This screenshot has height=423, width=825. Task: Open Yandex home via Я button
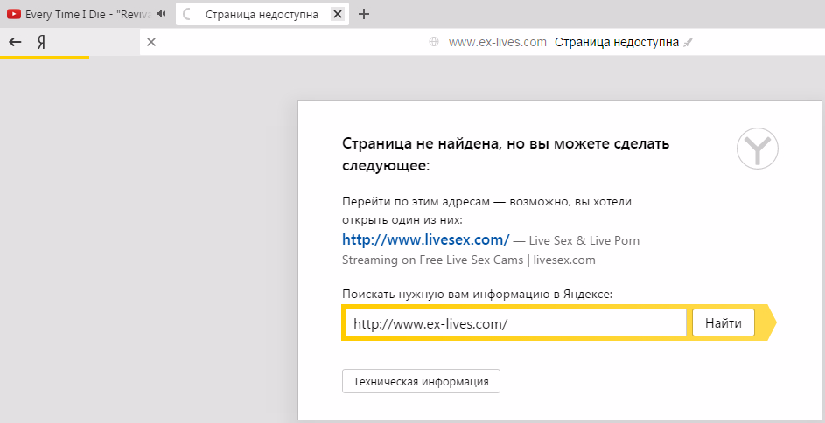(40, 42)
